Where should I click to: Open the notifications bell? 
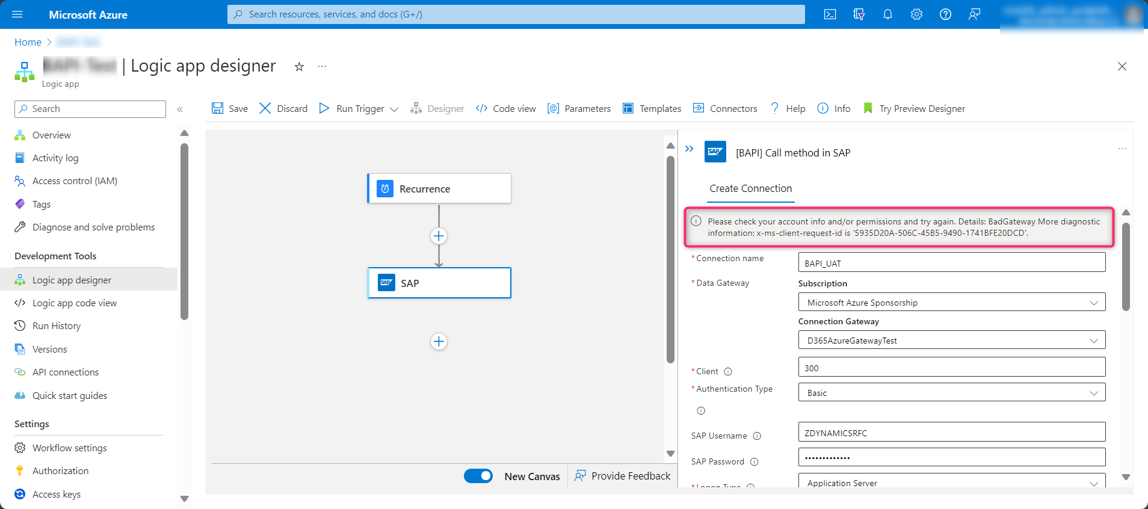click(x=887, y=14)
